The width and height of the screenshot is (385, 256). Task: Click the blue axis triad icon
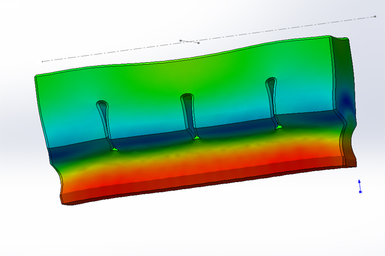(x=360, y=186)
